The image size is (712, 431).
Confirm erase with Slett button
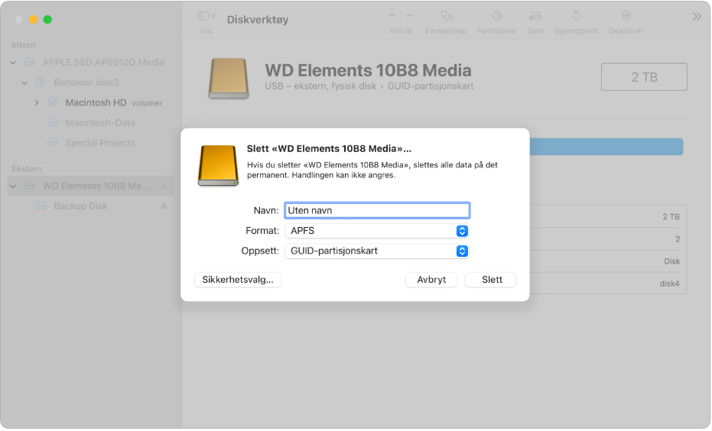pyautogui.click(x=490, y=280)
